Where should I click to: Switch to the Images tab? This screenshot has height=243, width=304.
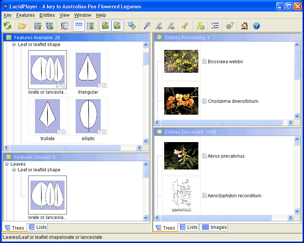tap(214, 227)
